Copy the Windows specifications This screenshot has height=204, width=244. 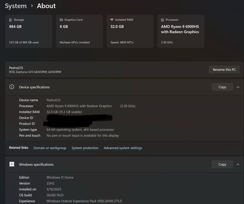[222, 164]
